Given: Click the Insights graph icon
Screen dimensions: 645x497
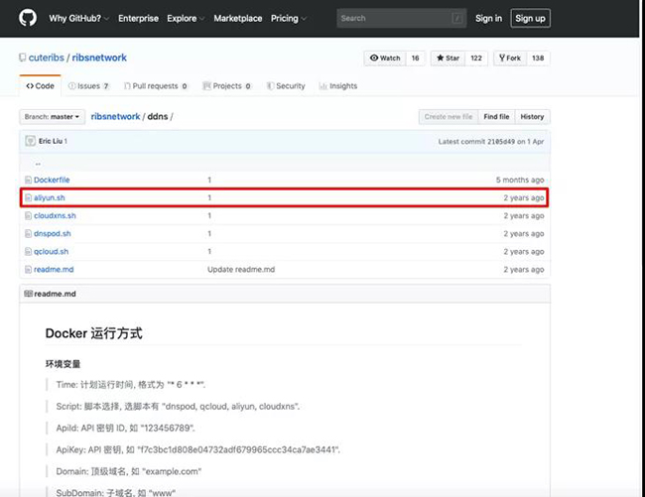Looking at the screenshot, I should pos(322,86).
